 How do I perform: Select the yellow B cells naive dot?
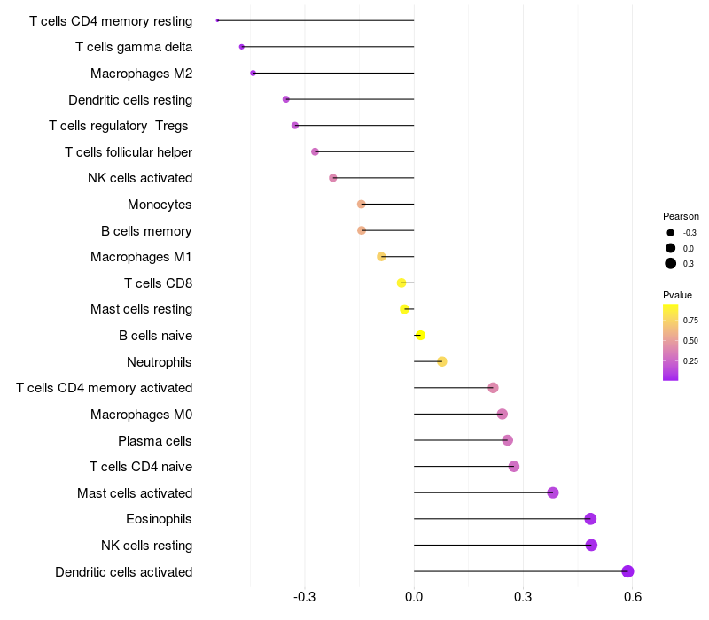pyautogui.click(x=420, y=335)
